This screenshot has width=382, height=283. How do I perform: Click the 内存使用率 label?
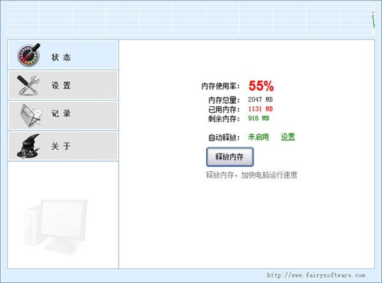[x=220, y=86]
